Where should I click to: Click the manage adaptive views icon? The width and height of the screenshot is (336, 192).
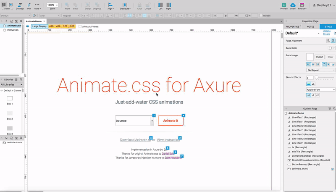[x=28, y=26]
